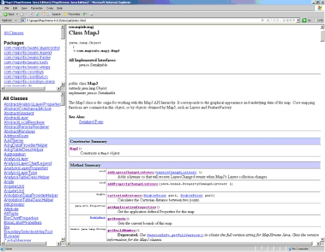Screen dimensions: 325x252
Task: Open the com.mapinfo.beans.layercontrol package link
Action: (32, 48)
